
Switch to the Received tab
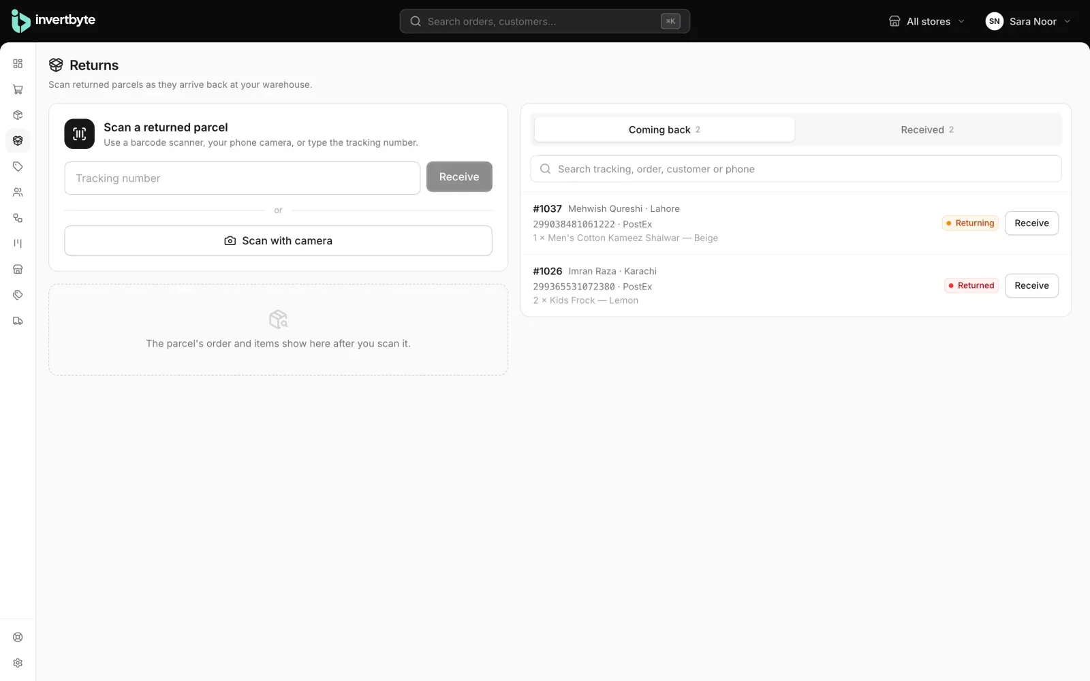927,129
